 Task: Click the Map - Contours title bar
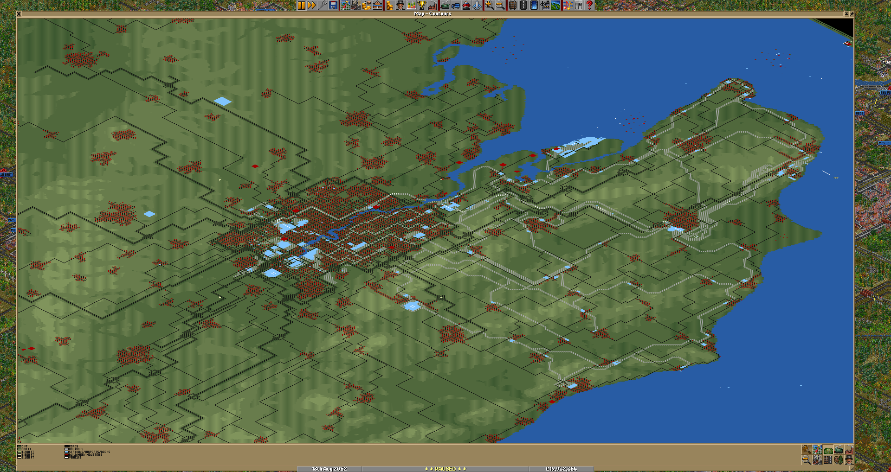coord(433,14)
